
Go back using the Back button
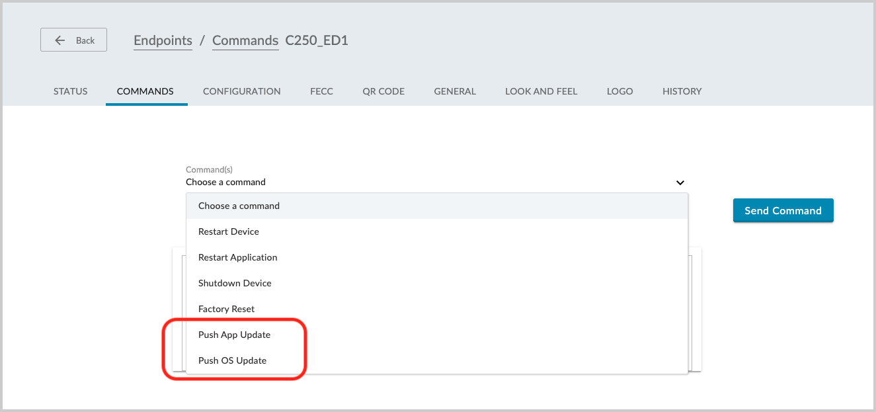tap(73, 40)
